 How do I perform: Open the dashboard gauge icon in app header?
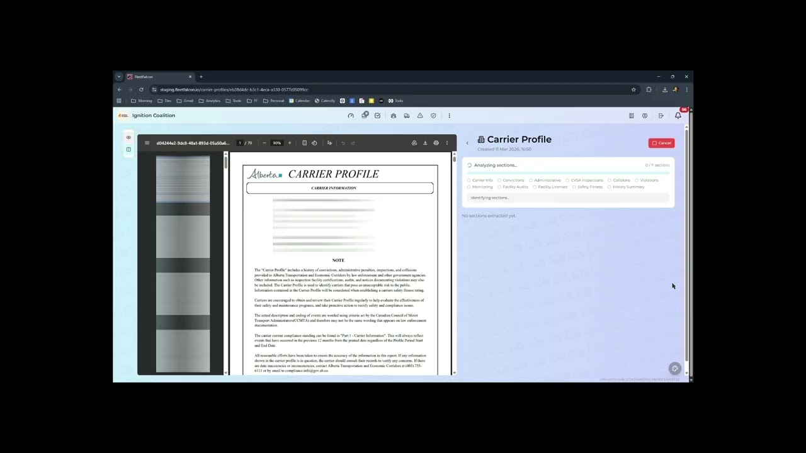pyautogui.click(x=351, y=116)
